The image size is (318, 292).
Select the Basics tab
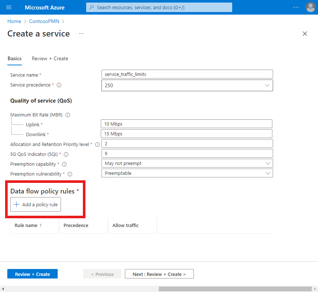pos(15,58)
